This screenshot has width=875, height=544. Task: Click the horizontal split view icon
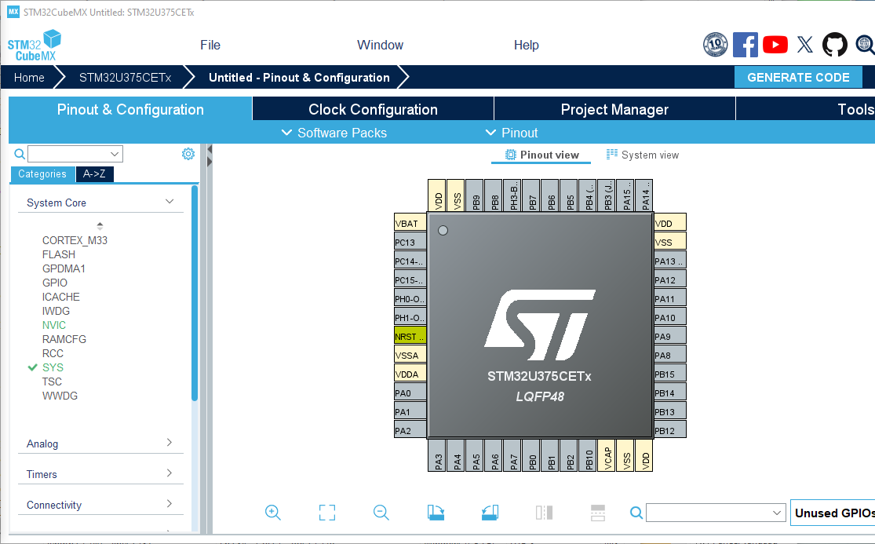coord(598,512)
